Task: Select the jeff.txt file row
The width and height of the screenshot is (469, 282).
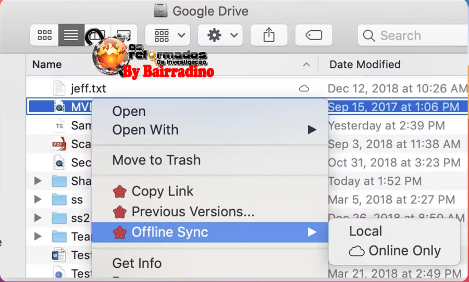Action: pyautogui.click(x=247, y=89)
